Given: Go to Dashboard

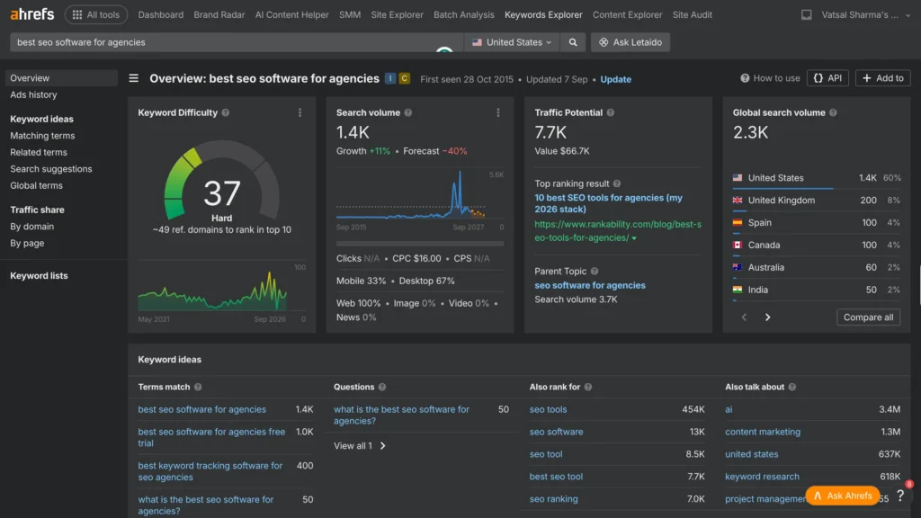Looking at the screenshot, I should click(160, 14).
